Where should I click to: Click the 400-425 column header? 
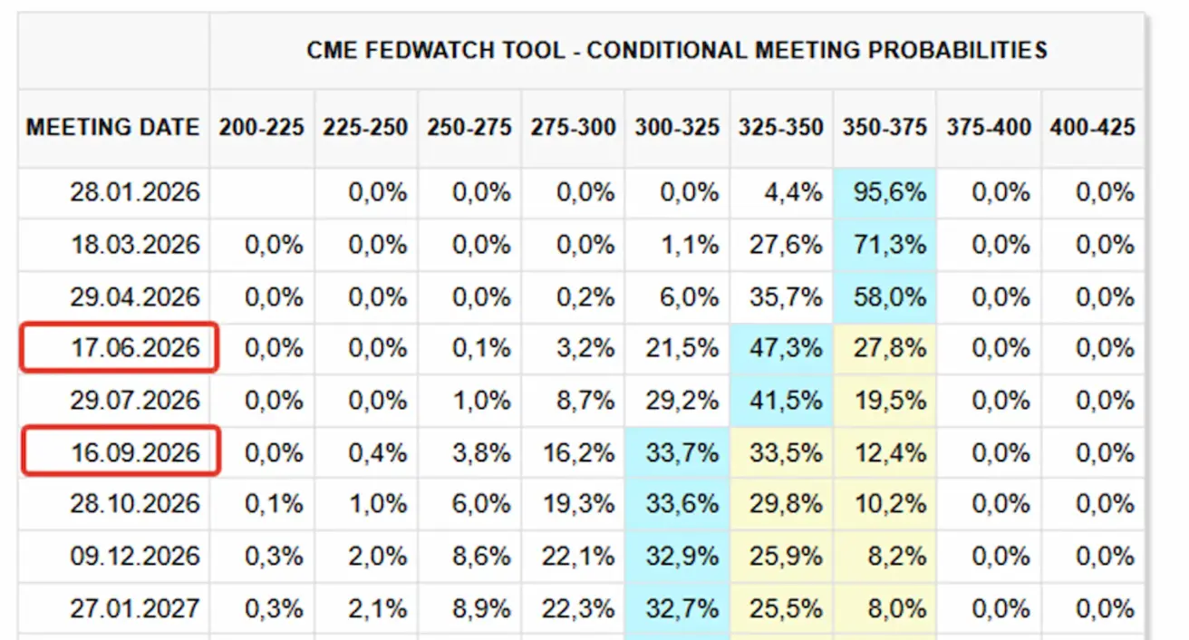click(1092, 128)
